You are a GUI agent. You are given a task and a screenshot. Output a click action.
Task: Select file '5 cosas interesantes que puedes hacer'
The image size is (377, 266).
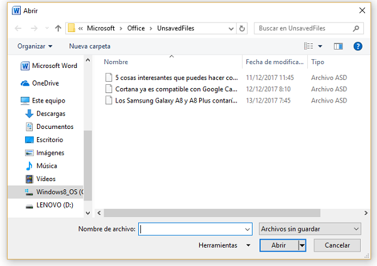pyautogui.click(x=176, y=77)
